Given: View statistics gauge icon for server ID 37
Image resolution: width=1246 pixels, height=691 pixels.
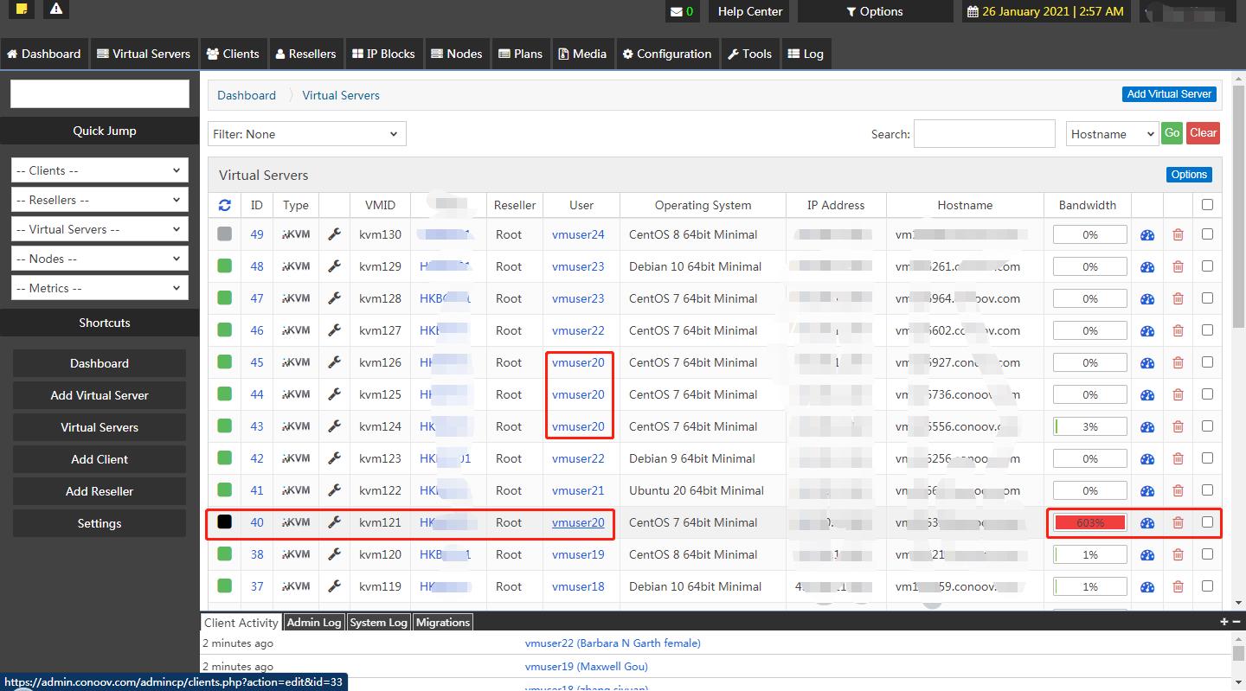Looking at the screenshot, I should [1147, 586].
